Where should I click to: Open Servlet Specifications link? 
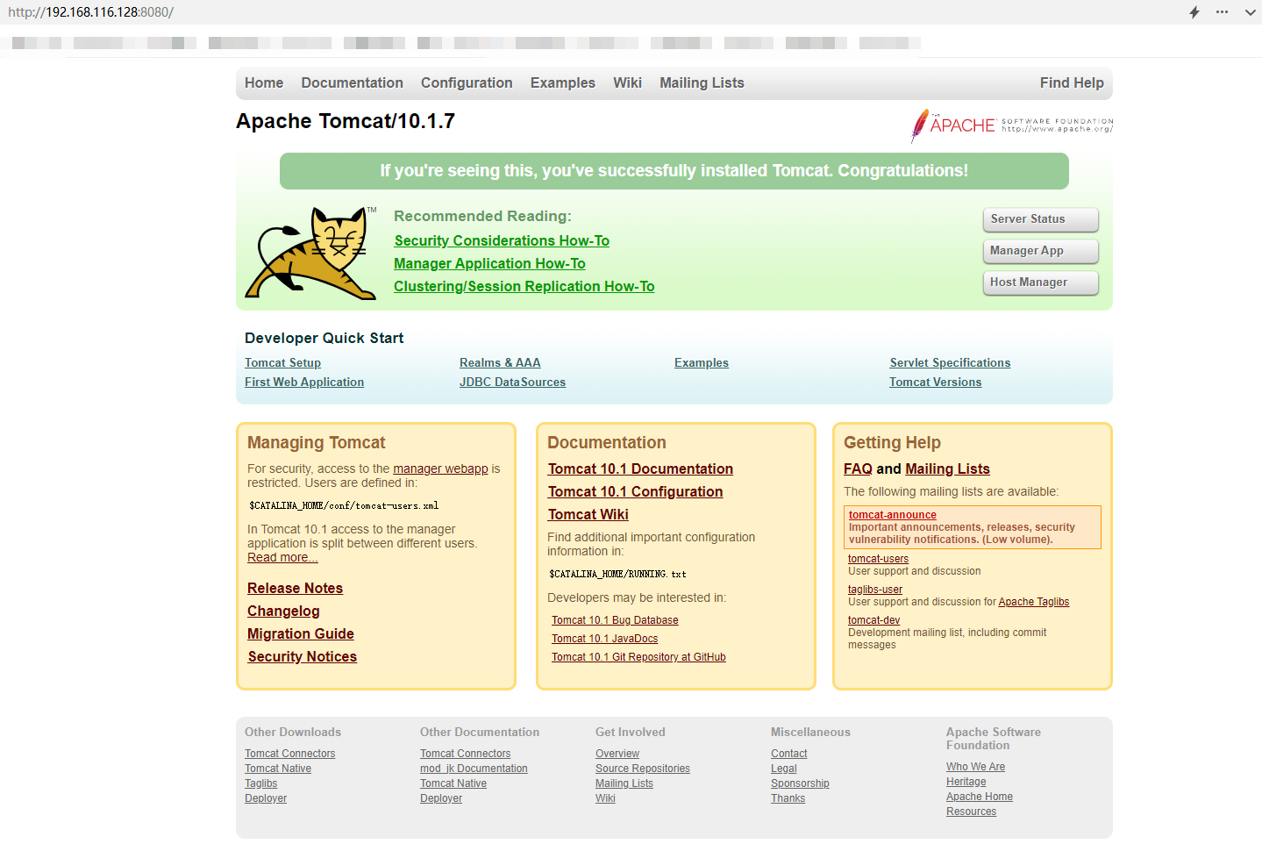pyautogui.click(x=950, y=362)
